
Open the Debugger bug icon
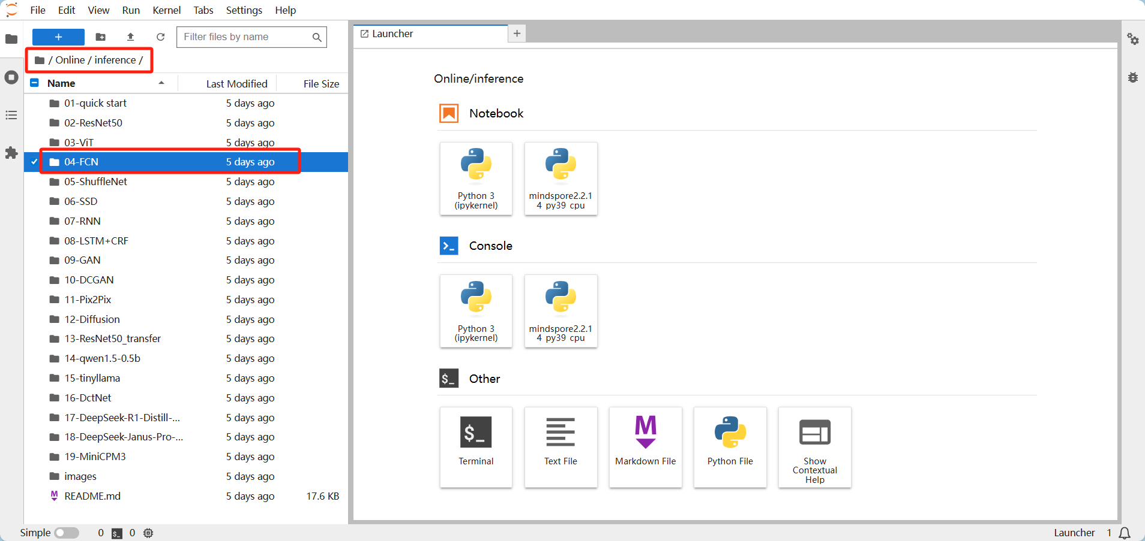pyautogui.click(x=1132, y=77)
